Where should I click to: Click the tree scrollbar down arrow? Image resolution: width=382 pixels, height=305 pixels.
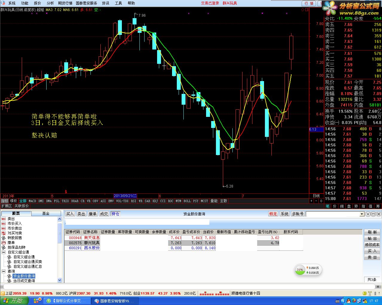click(59, 280)
